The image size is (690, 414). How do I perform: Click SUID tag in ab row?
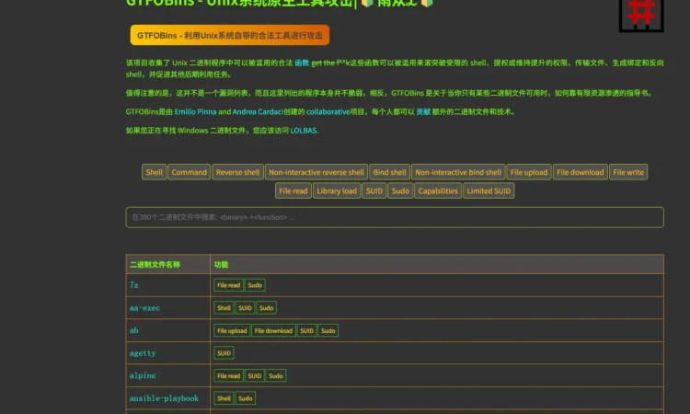point(306,330)
